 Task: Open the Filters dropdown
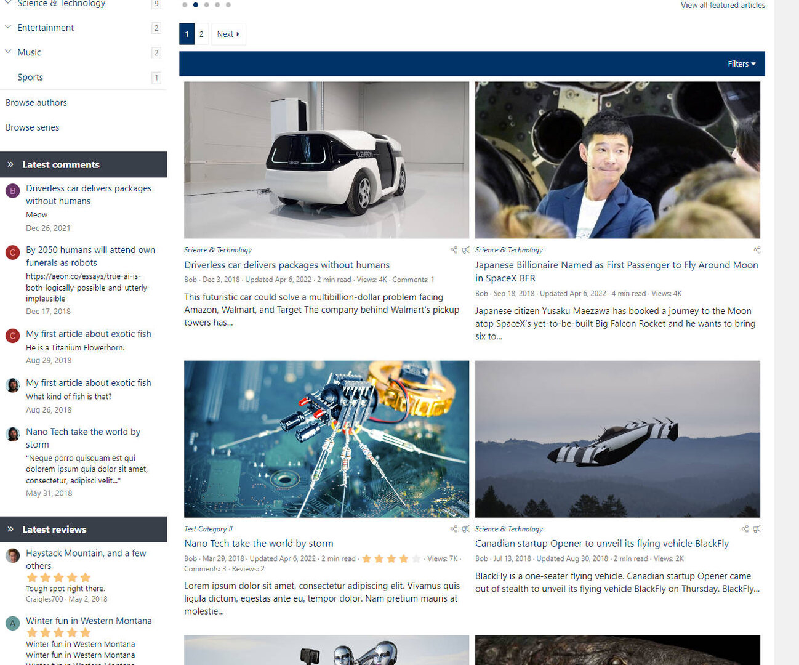point(741,64)
